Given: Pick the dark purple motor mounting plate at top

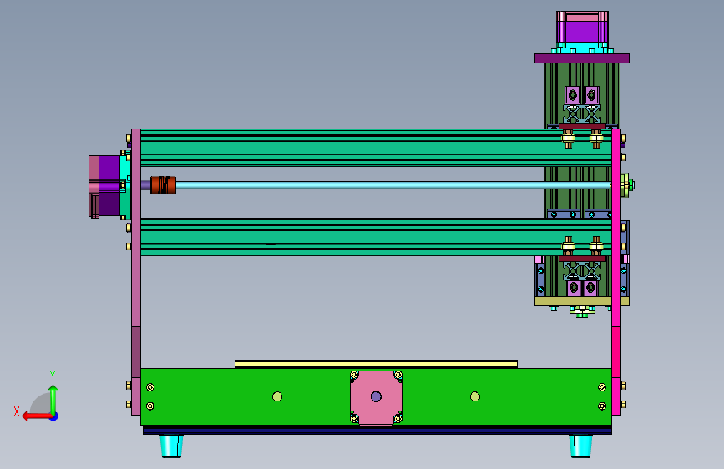Looking at the screenshot, I should 582,58.
